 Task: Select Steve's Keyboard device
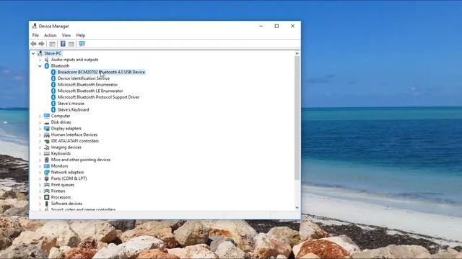click(73, 109)
